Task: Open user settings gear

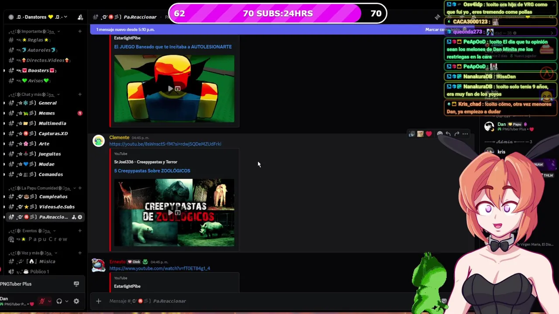Action: click(x=76, y=301)
